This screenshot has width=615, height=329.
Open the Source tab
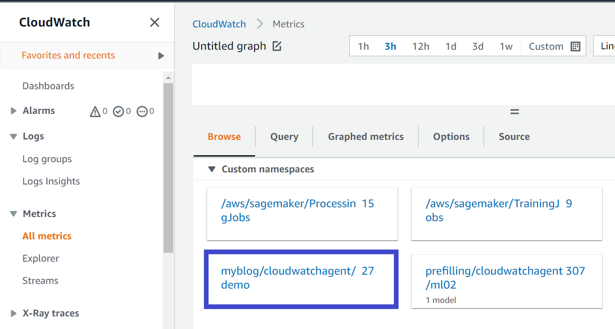click(514, 137)
